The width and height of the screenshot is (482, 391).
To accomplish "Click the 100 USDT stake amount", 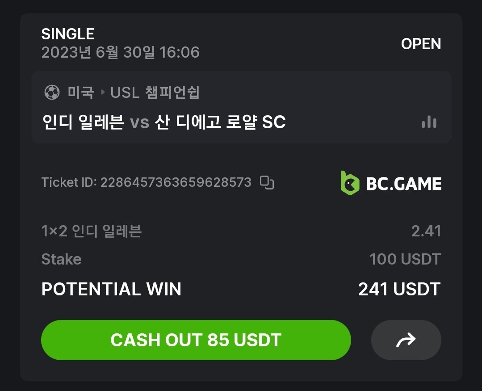I will click(x=405, y=259).
